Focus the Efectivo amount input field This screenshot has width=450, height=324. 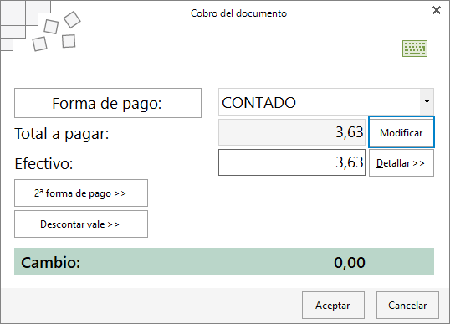coord(292,162)
